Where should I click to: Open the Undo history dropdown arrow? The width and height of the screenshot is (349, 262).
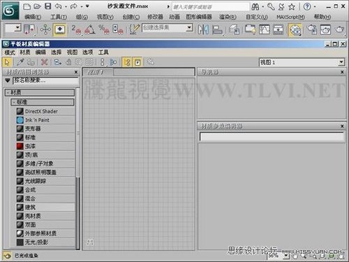click(66, 7)
